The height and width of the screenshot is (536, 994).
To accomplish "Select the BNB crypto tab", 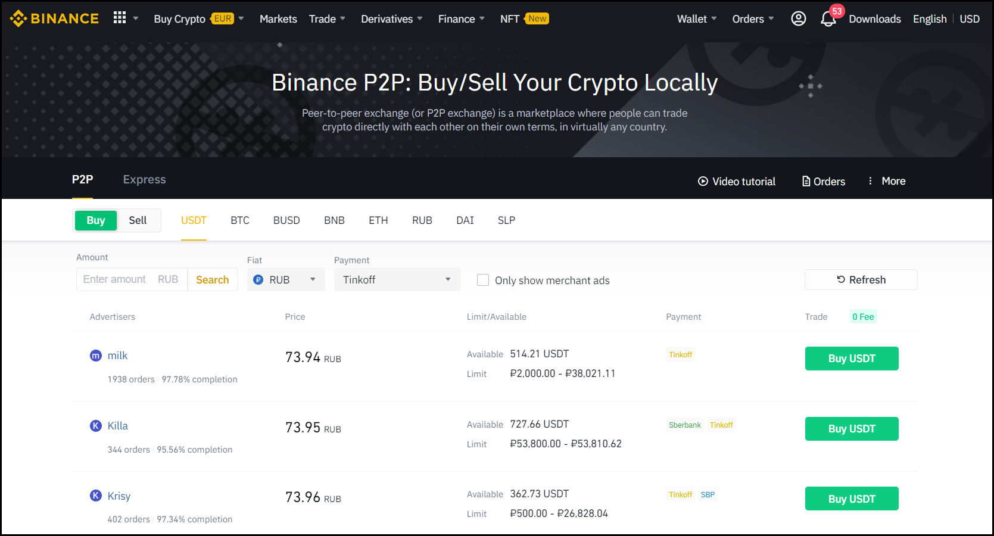I will click(334, 220).
